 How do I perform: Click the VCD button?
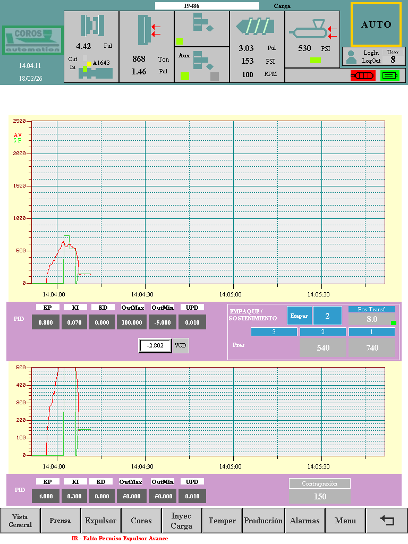click(x=181, y=345)
